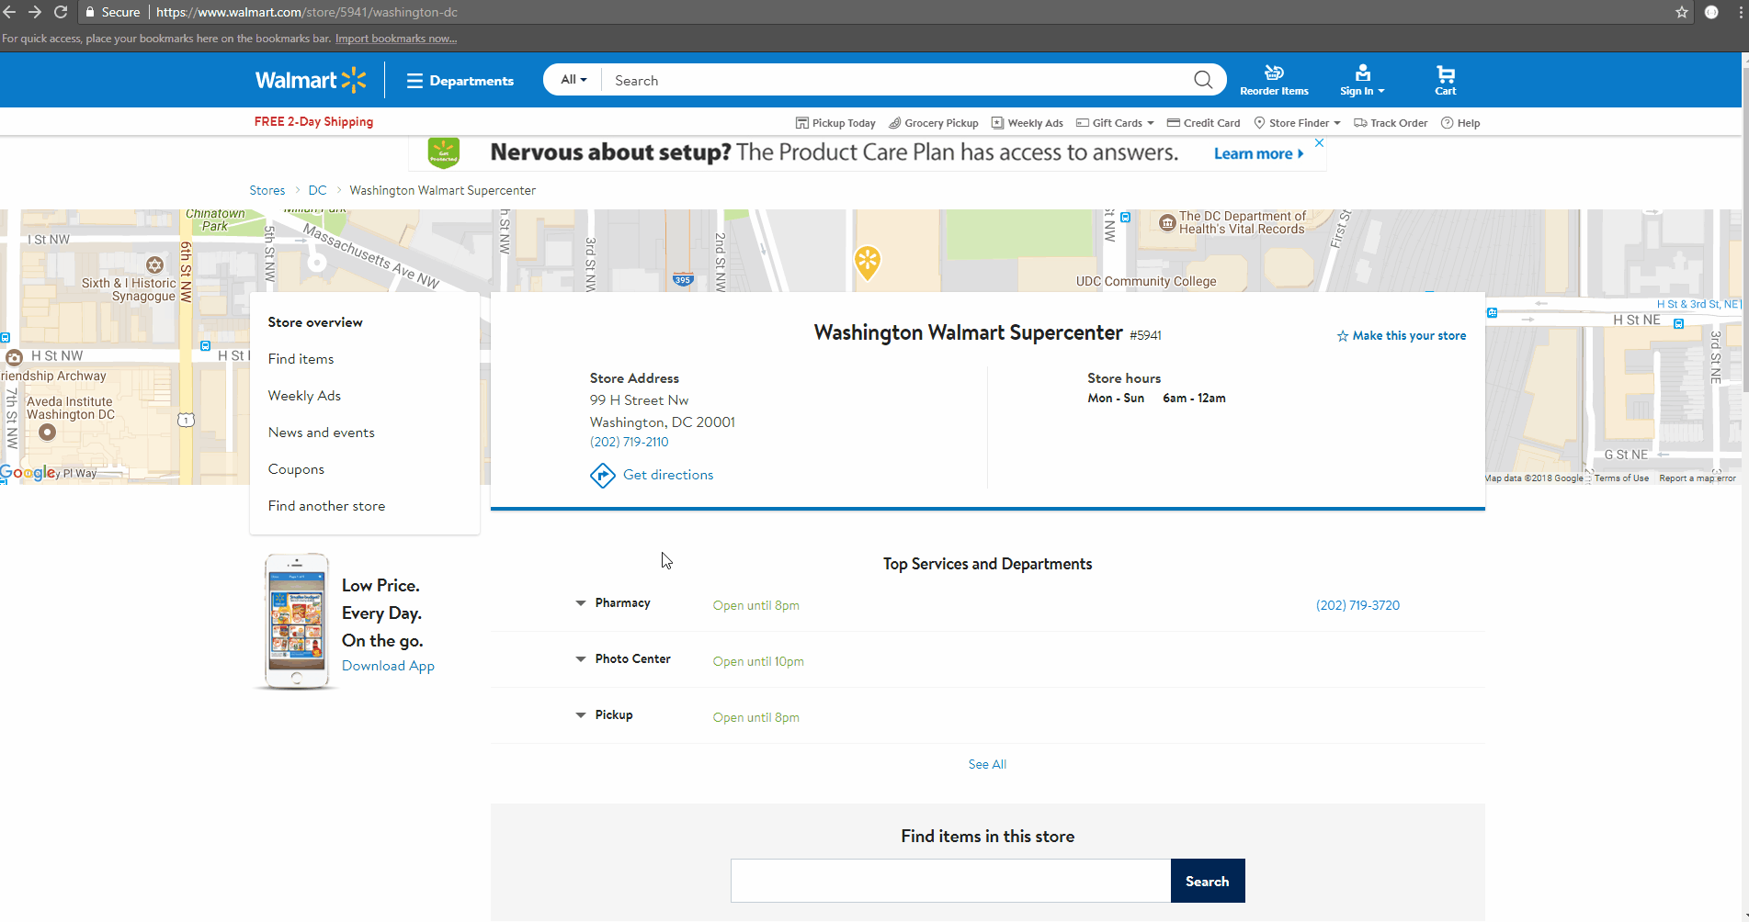Screen dimensions: 1749x922
Task: Select Weekly Ads in sidebar
Action: 304,396
